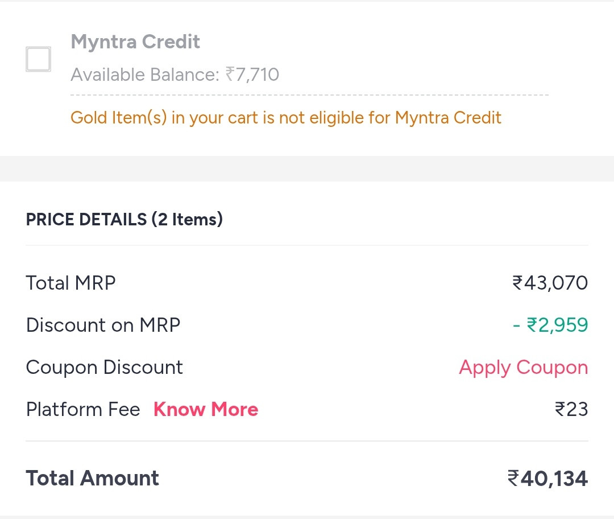Tap the gray separator band between sections
This screenshot has height=519, width=614.
pos(307,168)
